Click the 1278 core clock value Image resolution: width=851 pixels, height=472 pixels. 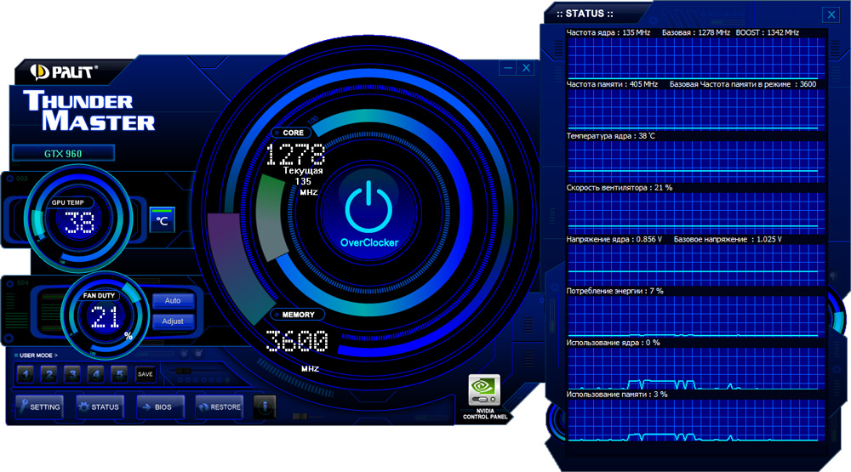pyautogui.click(x=296, y=154)
